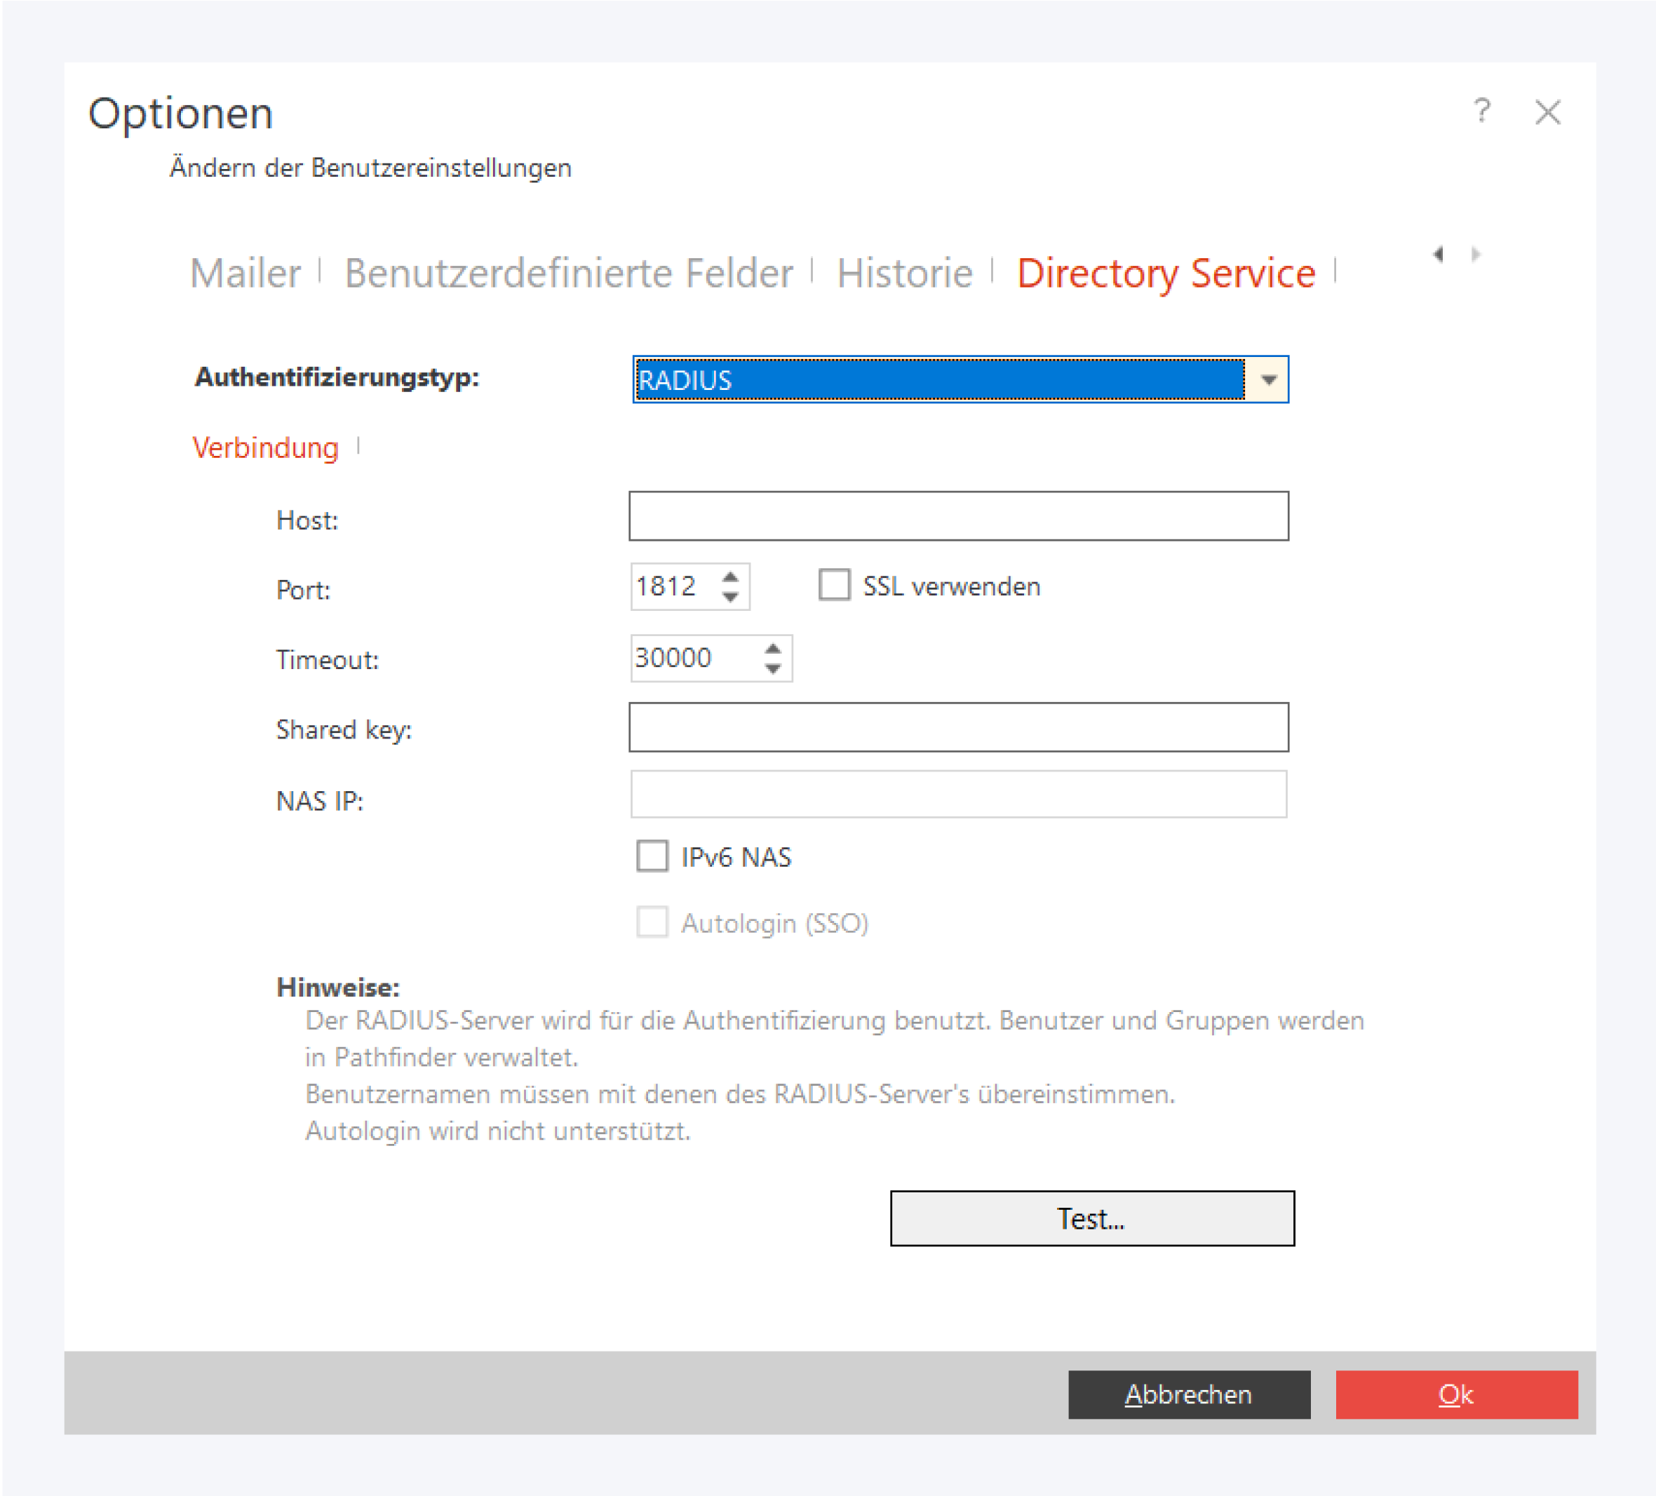
Task: Enable SSL verwenden checkbox
Action: coord(834,586)
